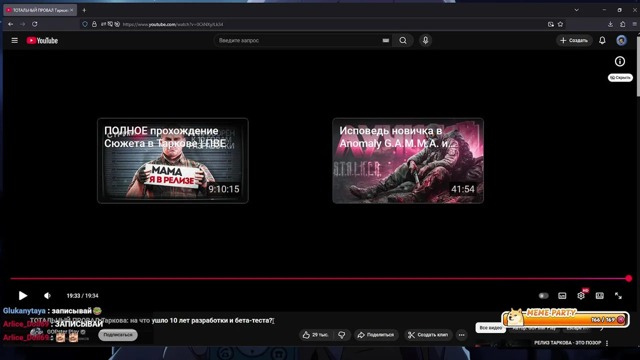This screenshot has width=640, height=360.
Task: Enter fullscreen mode
Action: click(x=618, y=295)
